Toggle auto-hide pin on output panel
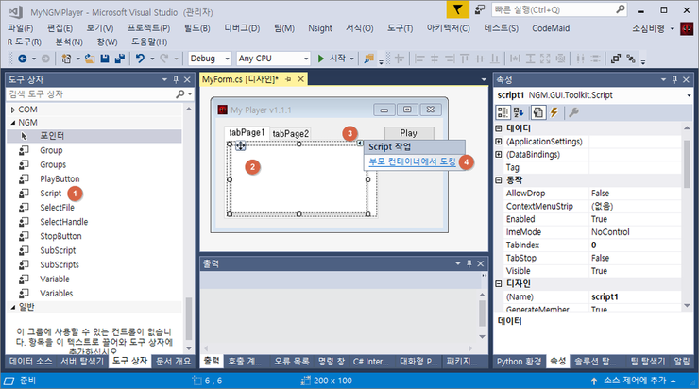 [469, 263]
